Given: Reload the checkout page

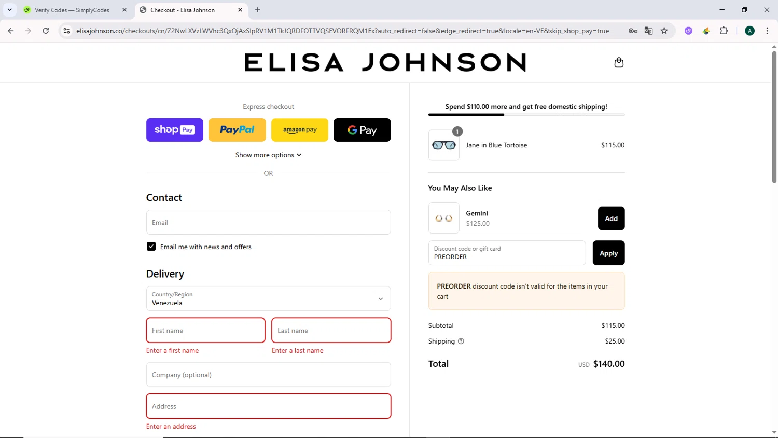Looking at the screenshot, I should pyautogui.click(x=46, y=31).
